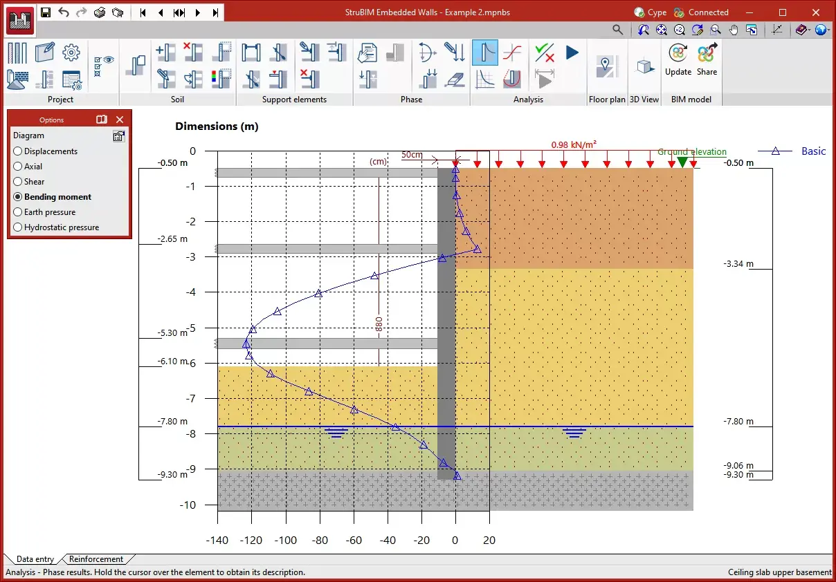
Task: Open the general options gear icon
Action: click(x=71, y=53)
